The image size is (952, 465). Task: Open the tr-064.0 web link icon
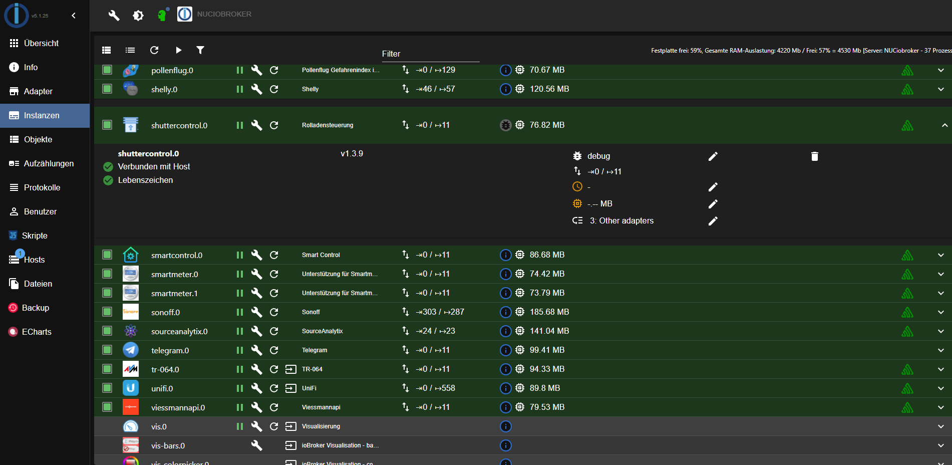(x=290, y=369)
